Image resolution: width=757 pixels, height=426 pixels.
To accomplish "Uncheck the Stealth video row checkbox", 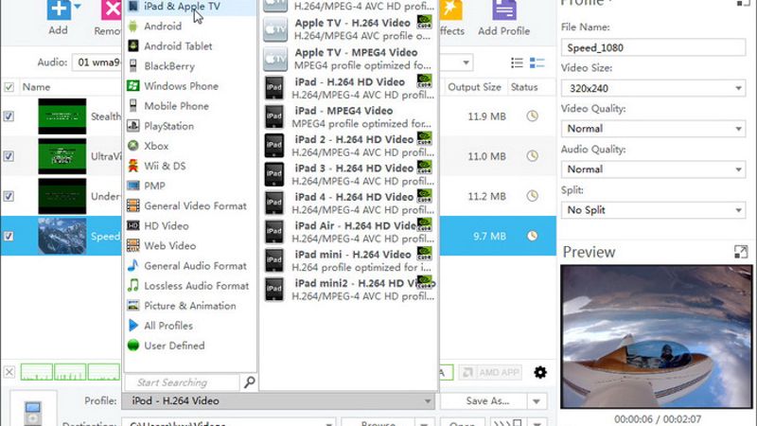I will (x=9, y=116).
